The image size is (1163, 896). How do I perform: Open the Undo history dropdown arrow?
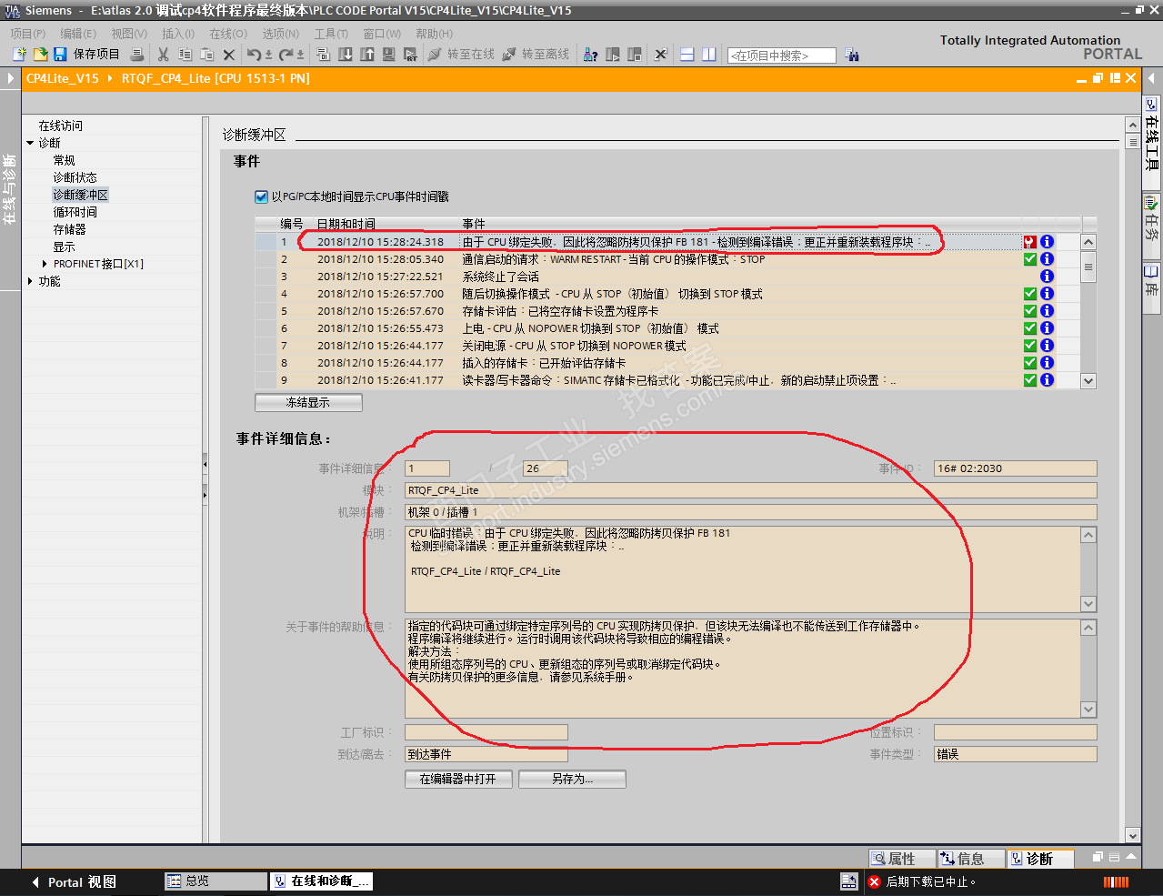pos(269,55)
